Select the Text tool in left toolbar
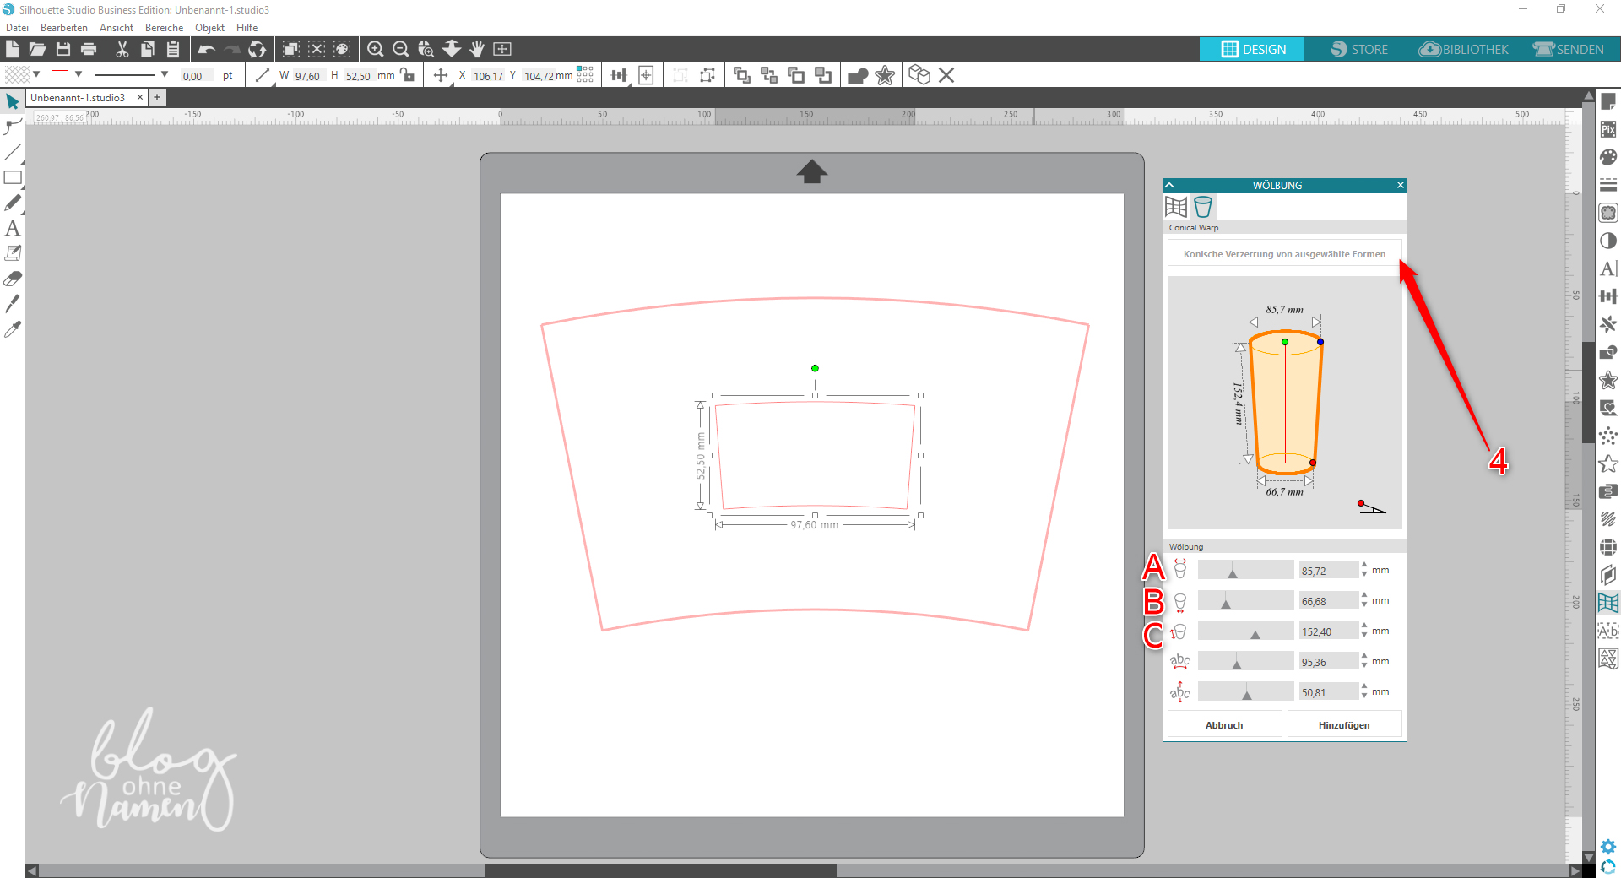Image resolution: width=1621 pixels, height=878 pixels. click(x=13, y=229)
